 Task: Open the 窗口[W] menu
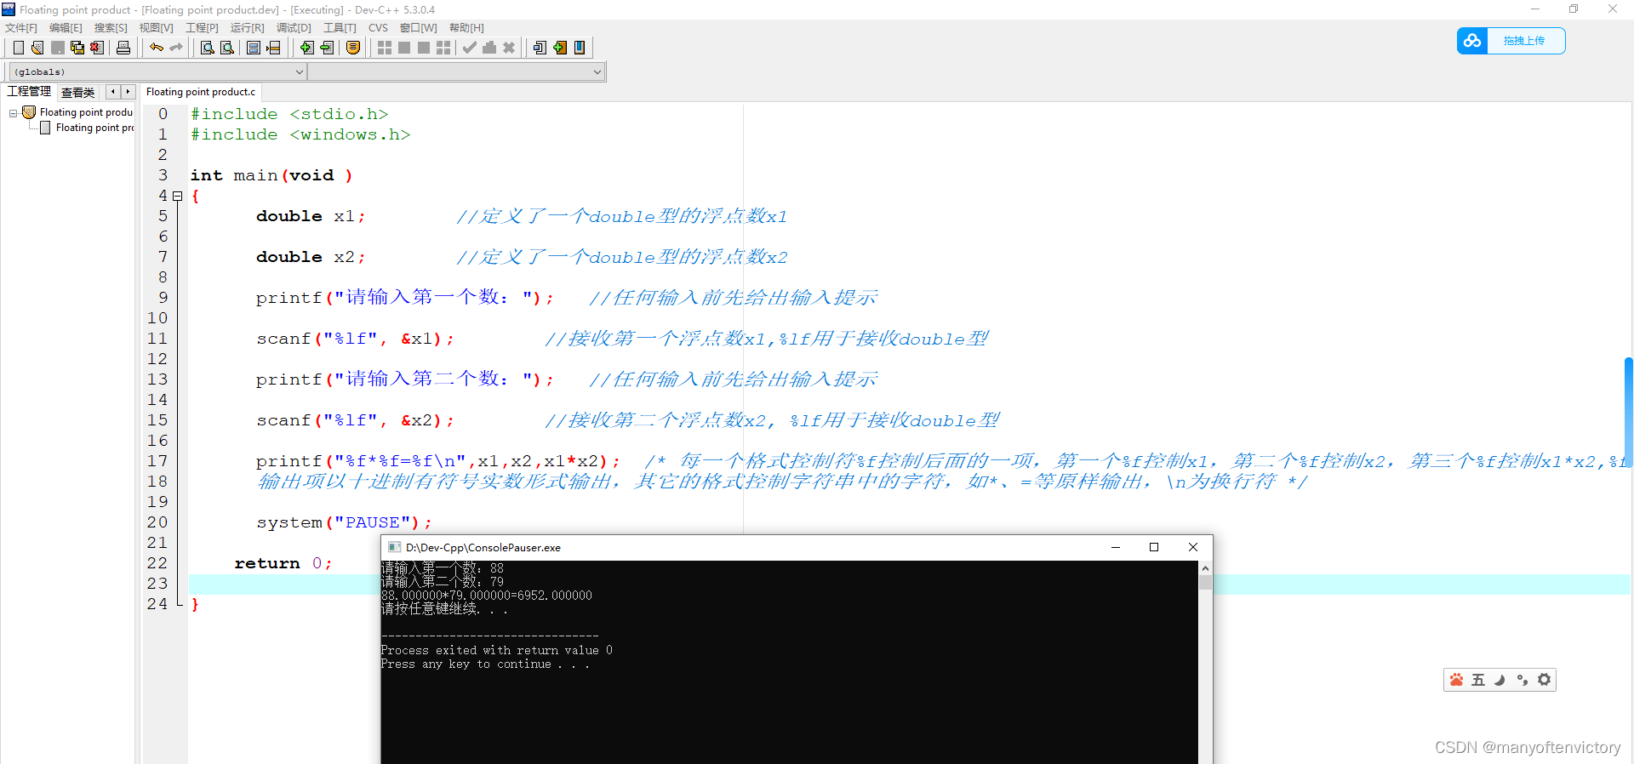point(418,28)
